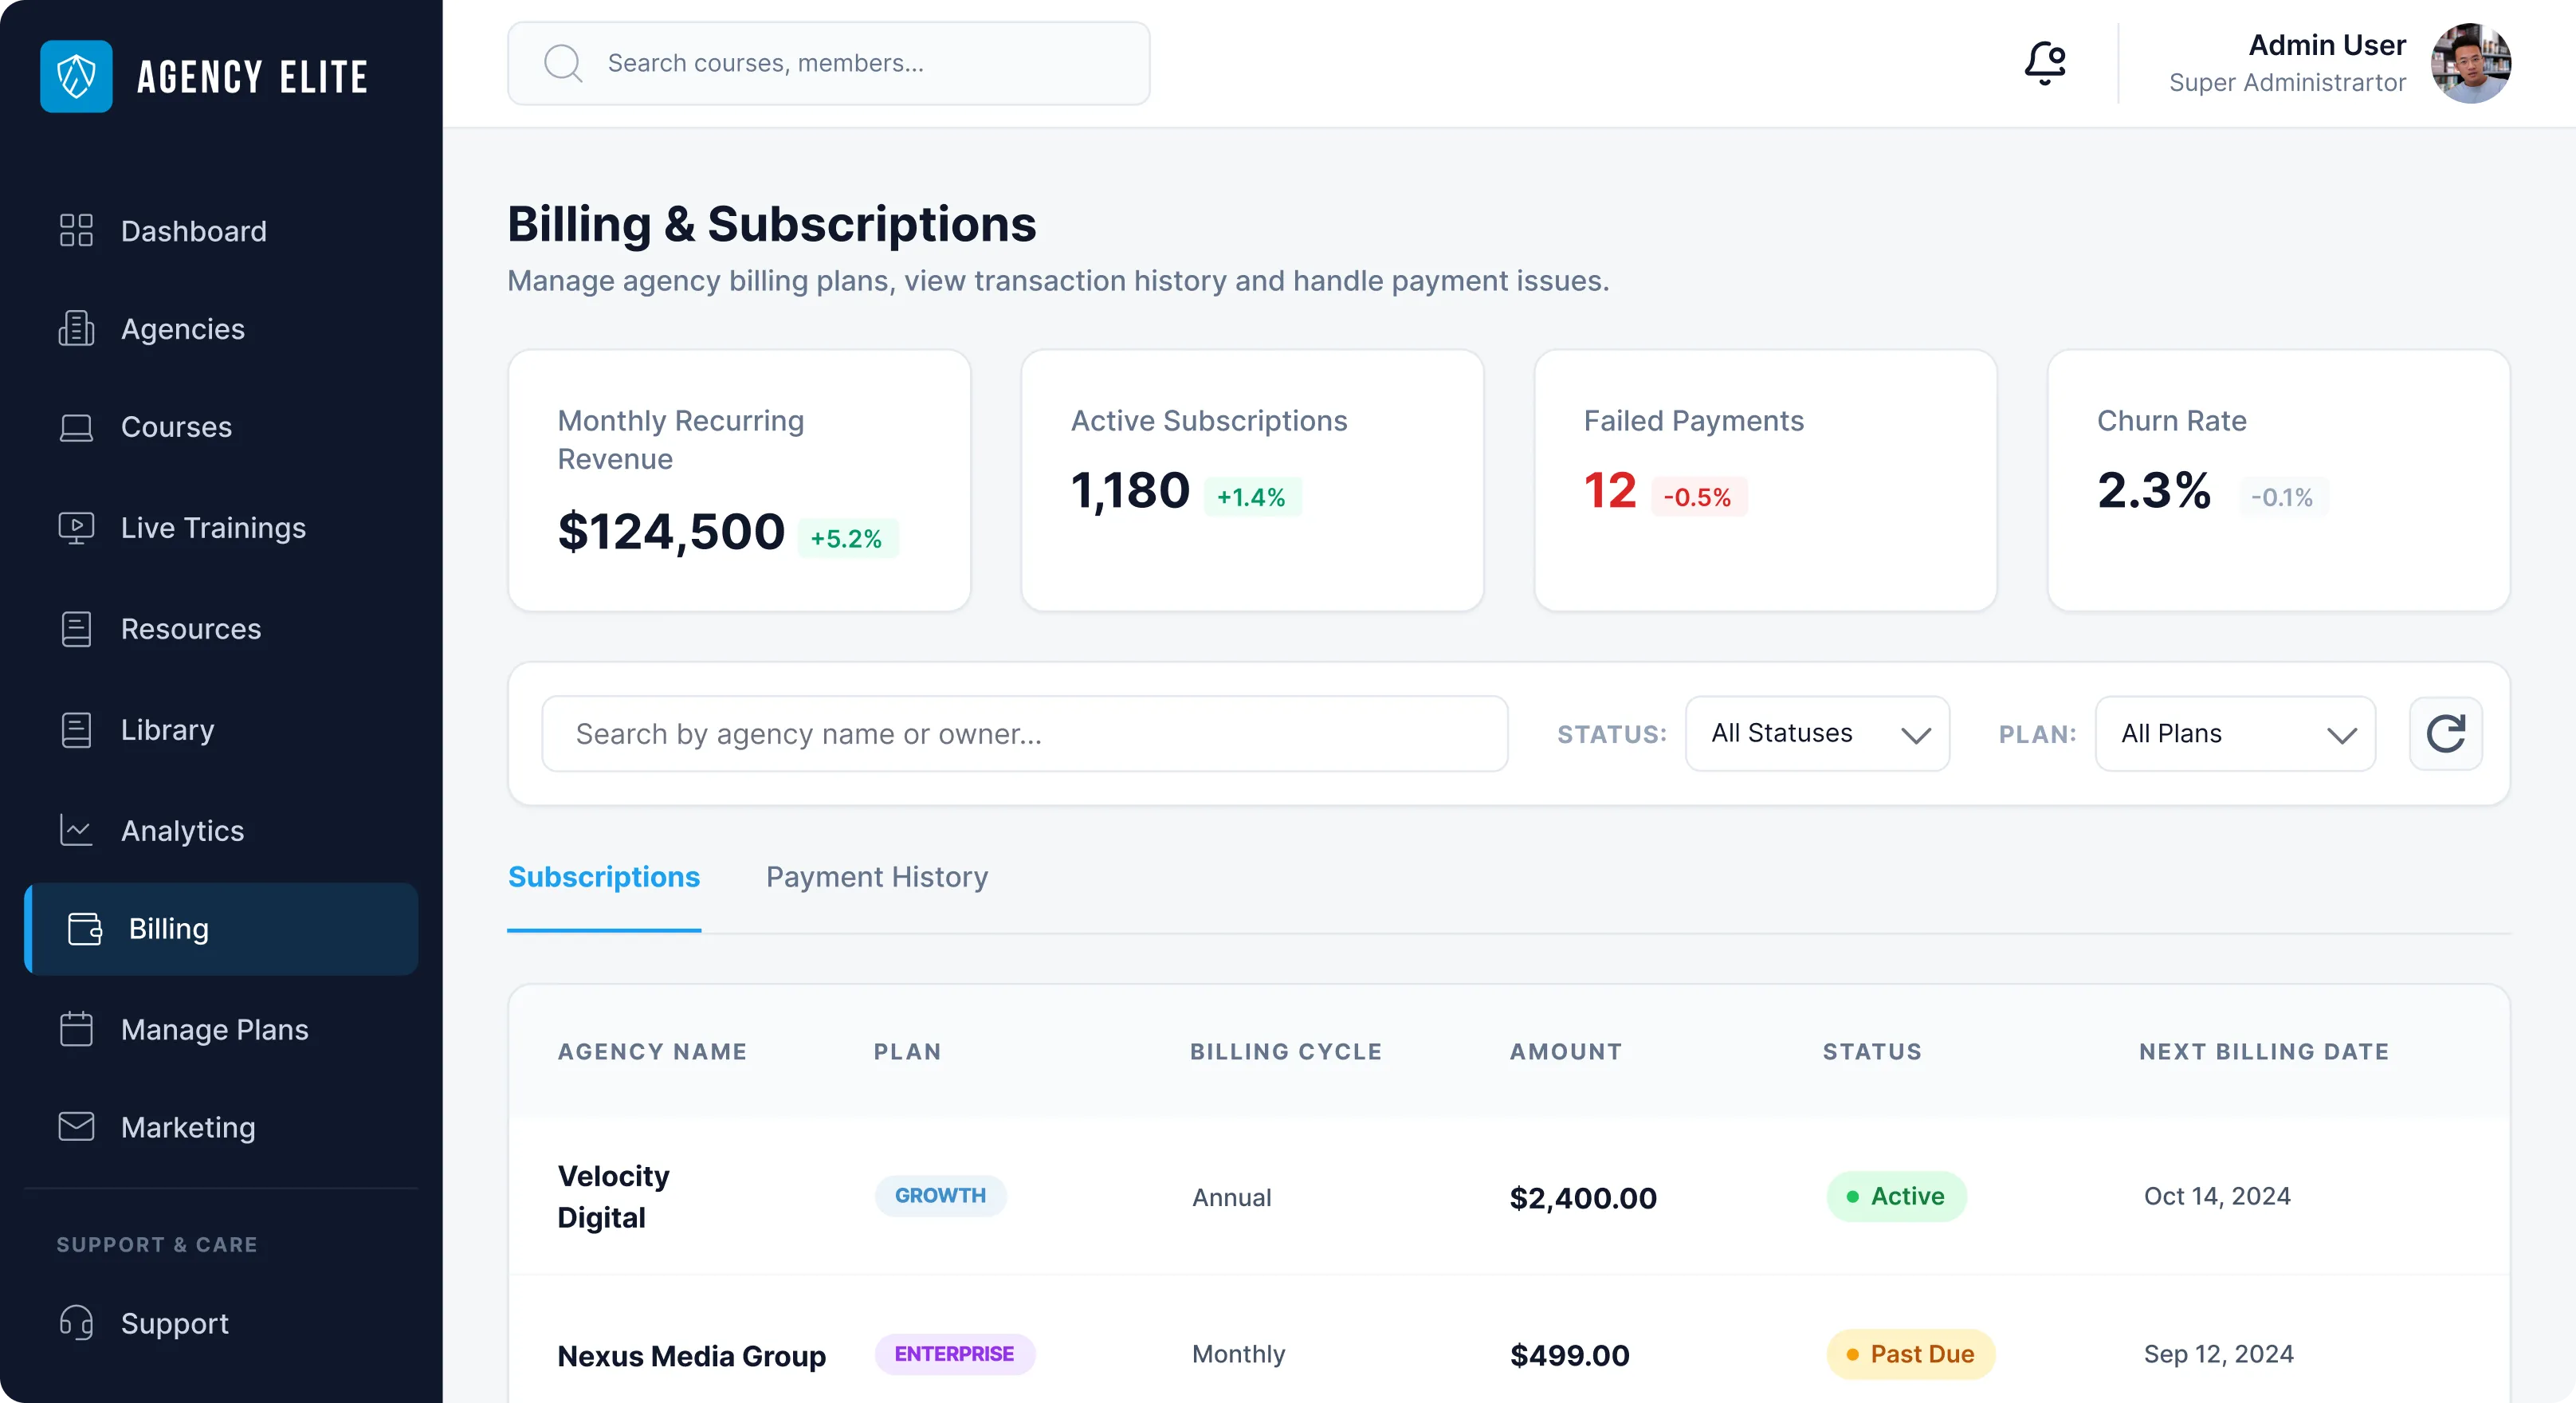The image size is (2576, 1403).
Task: Click the magnifier icon in top search
Action: pos(563,63)
